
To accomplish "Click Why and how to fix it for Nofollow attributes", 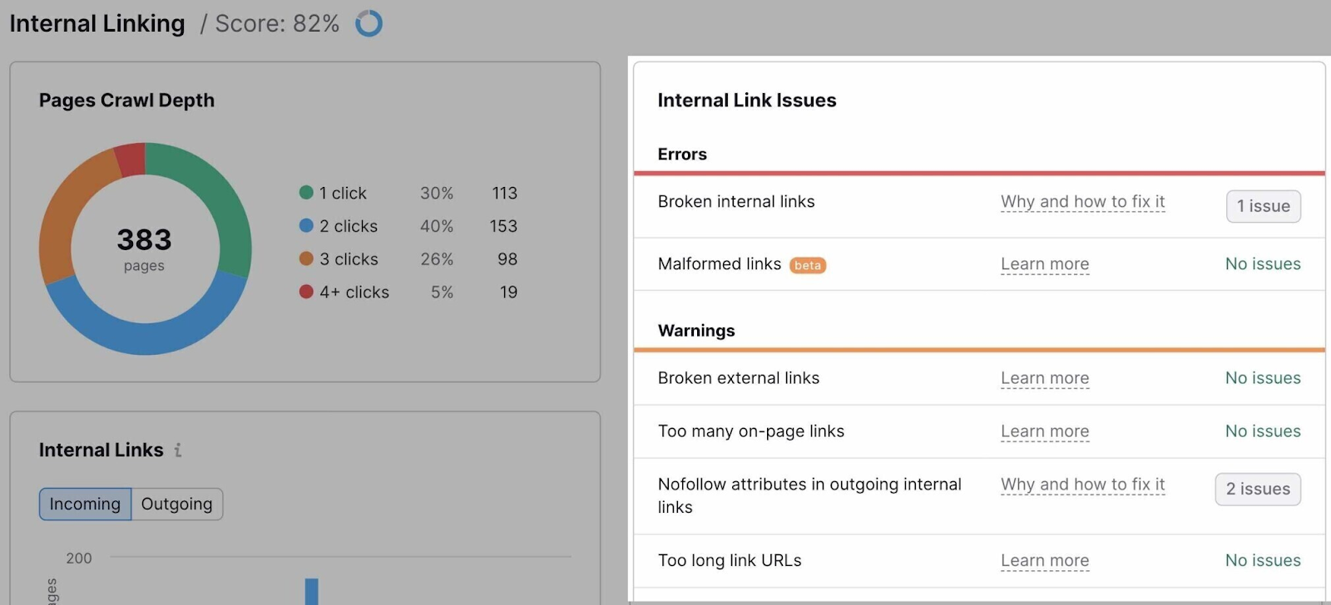I will click(x=1081, y=484).
